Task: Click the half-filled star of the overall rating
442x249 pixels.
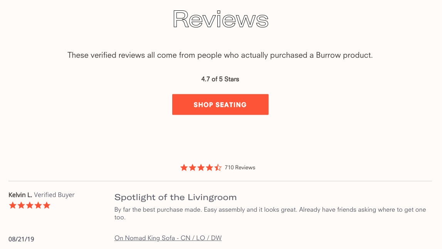Action: pyautogui.click(x=218, y=167)
